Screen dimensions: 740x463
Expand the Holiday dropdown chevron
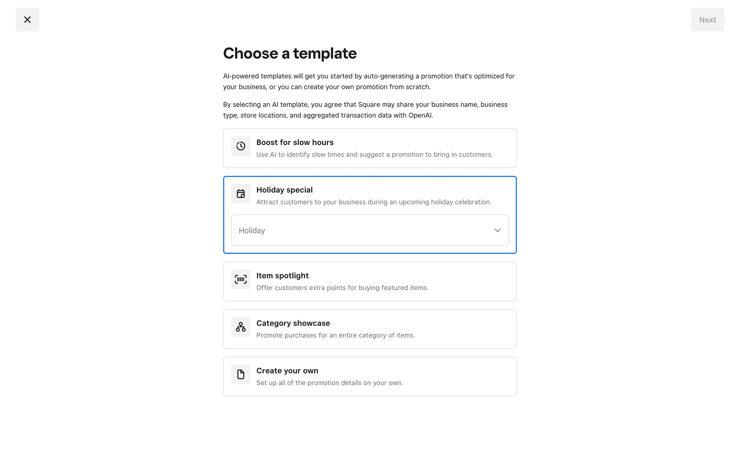(498, 230)
